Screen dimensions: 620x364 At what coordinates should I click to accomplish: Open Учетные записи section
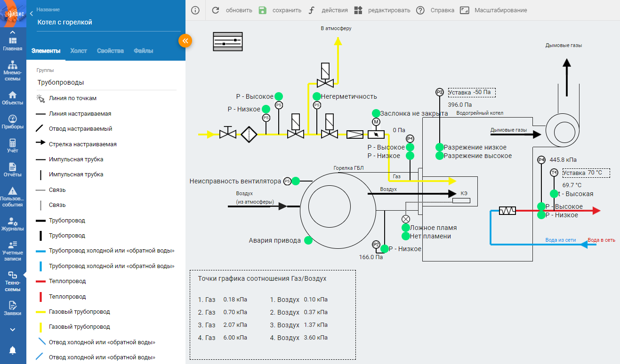13,251
